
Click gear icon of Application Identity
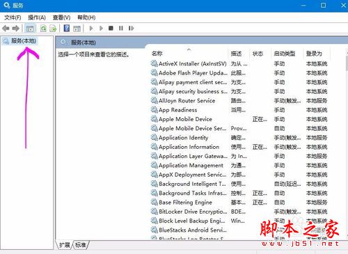pos(155,138)
